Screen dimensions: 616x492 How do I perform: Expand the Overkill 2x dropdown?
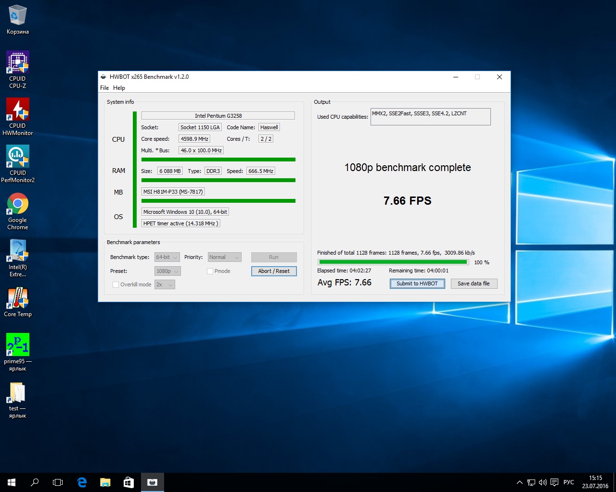(x=165, y=284)
